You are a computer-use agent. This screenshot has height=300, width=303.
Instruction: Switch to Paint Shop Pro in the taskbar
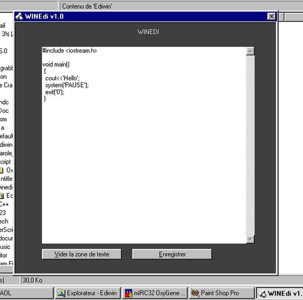coord(222,293)
